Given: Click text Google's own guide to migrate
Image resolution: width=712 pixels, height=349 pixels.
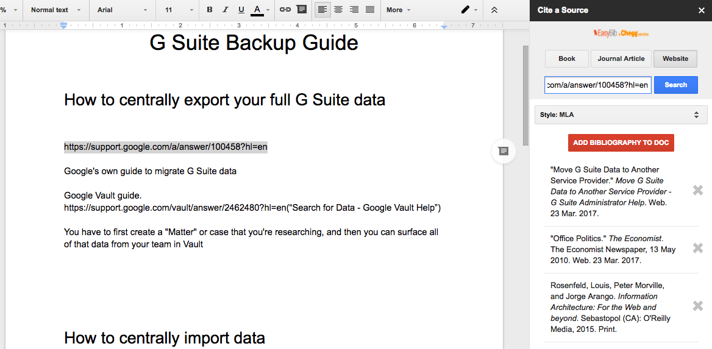Looking at the screenshot, I should (151, 172).
